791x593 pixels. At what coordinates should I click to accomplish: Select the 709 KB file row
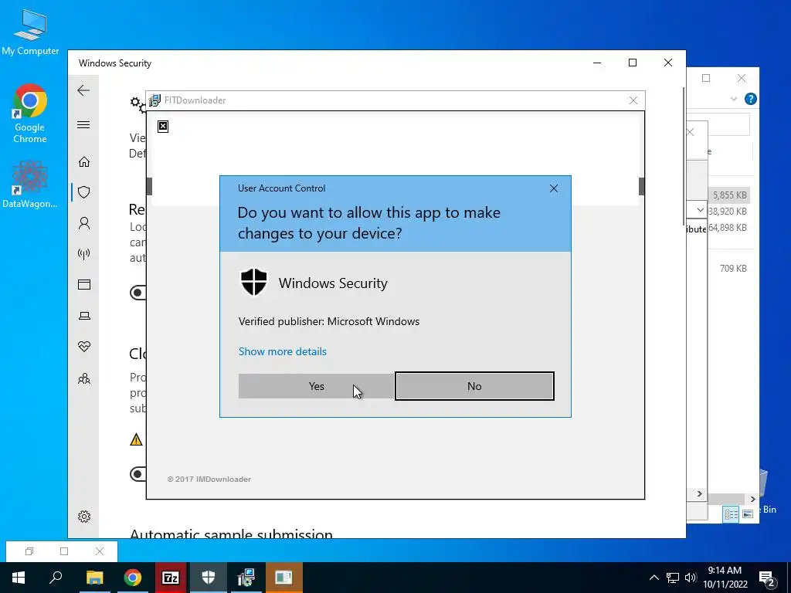[733, 268]
